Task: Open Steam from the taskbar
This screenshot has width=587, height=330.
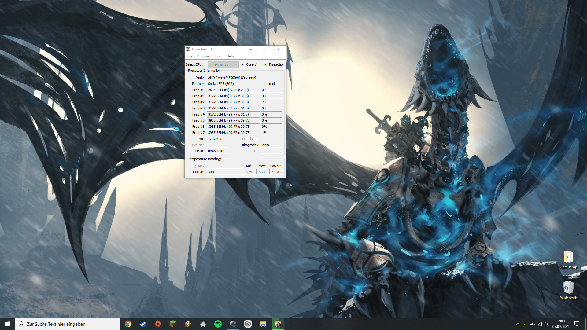Action: tap(143, 324)
